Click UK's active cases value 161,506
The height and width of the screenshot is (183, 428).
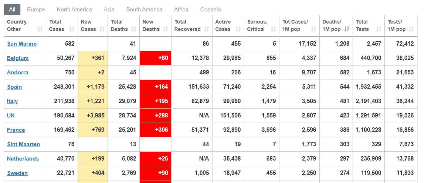(231, 116)
